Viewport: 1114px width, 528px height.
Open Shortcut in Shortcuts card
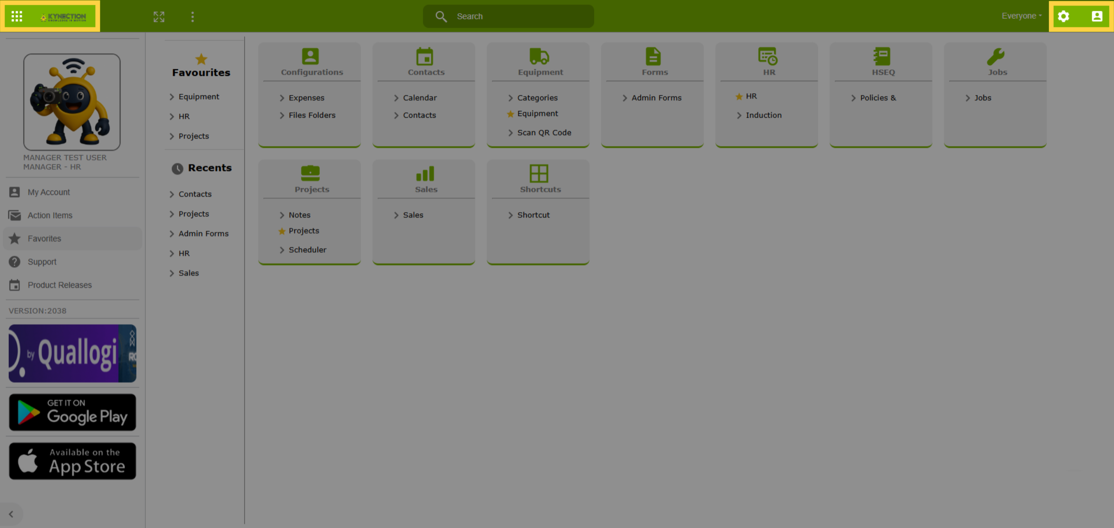click(533, 215)
